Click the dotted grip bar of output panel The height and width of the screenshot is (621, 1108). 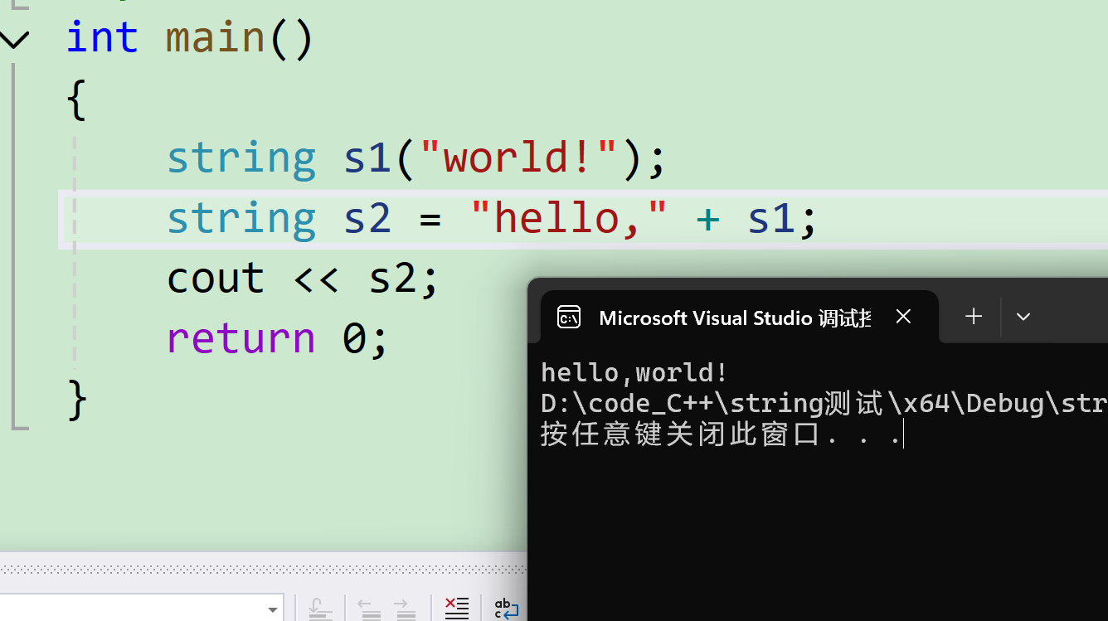click(x=263, y=570)
